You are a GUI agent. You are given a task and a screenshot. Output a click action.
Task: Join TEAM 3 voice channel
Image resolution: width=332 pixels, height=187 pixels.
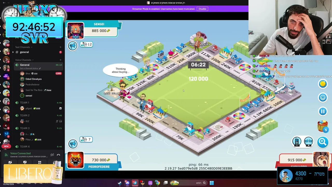coord(38,128)
